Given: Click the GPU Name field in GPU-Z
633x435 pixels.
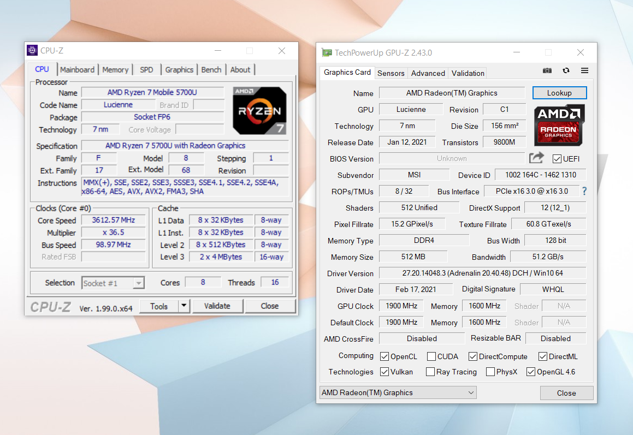Looking at the screenshot, I should [x=452, y=93].
